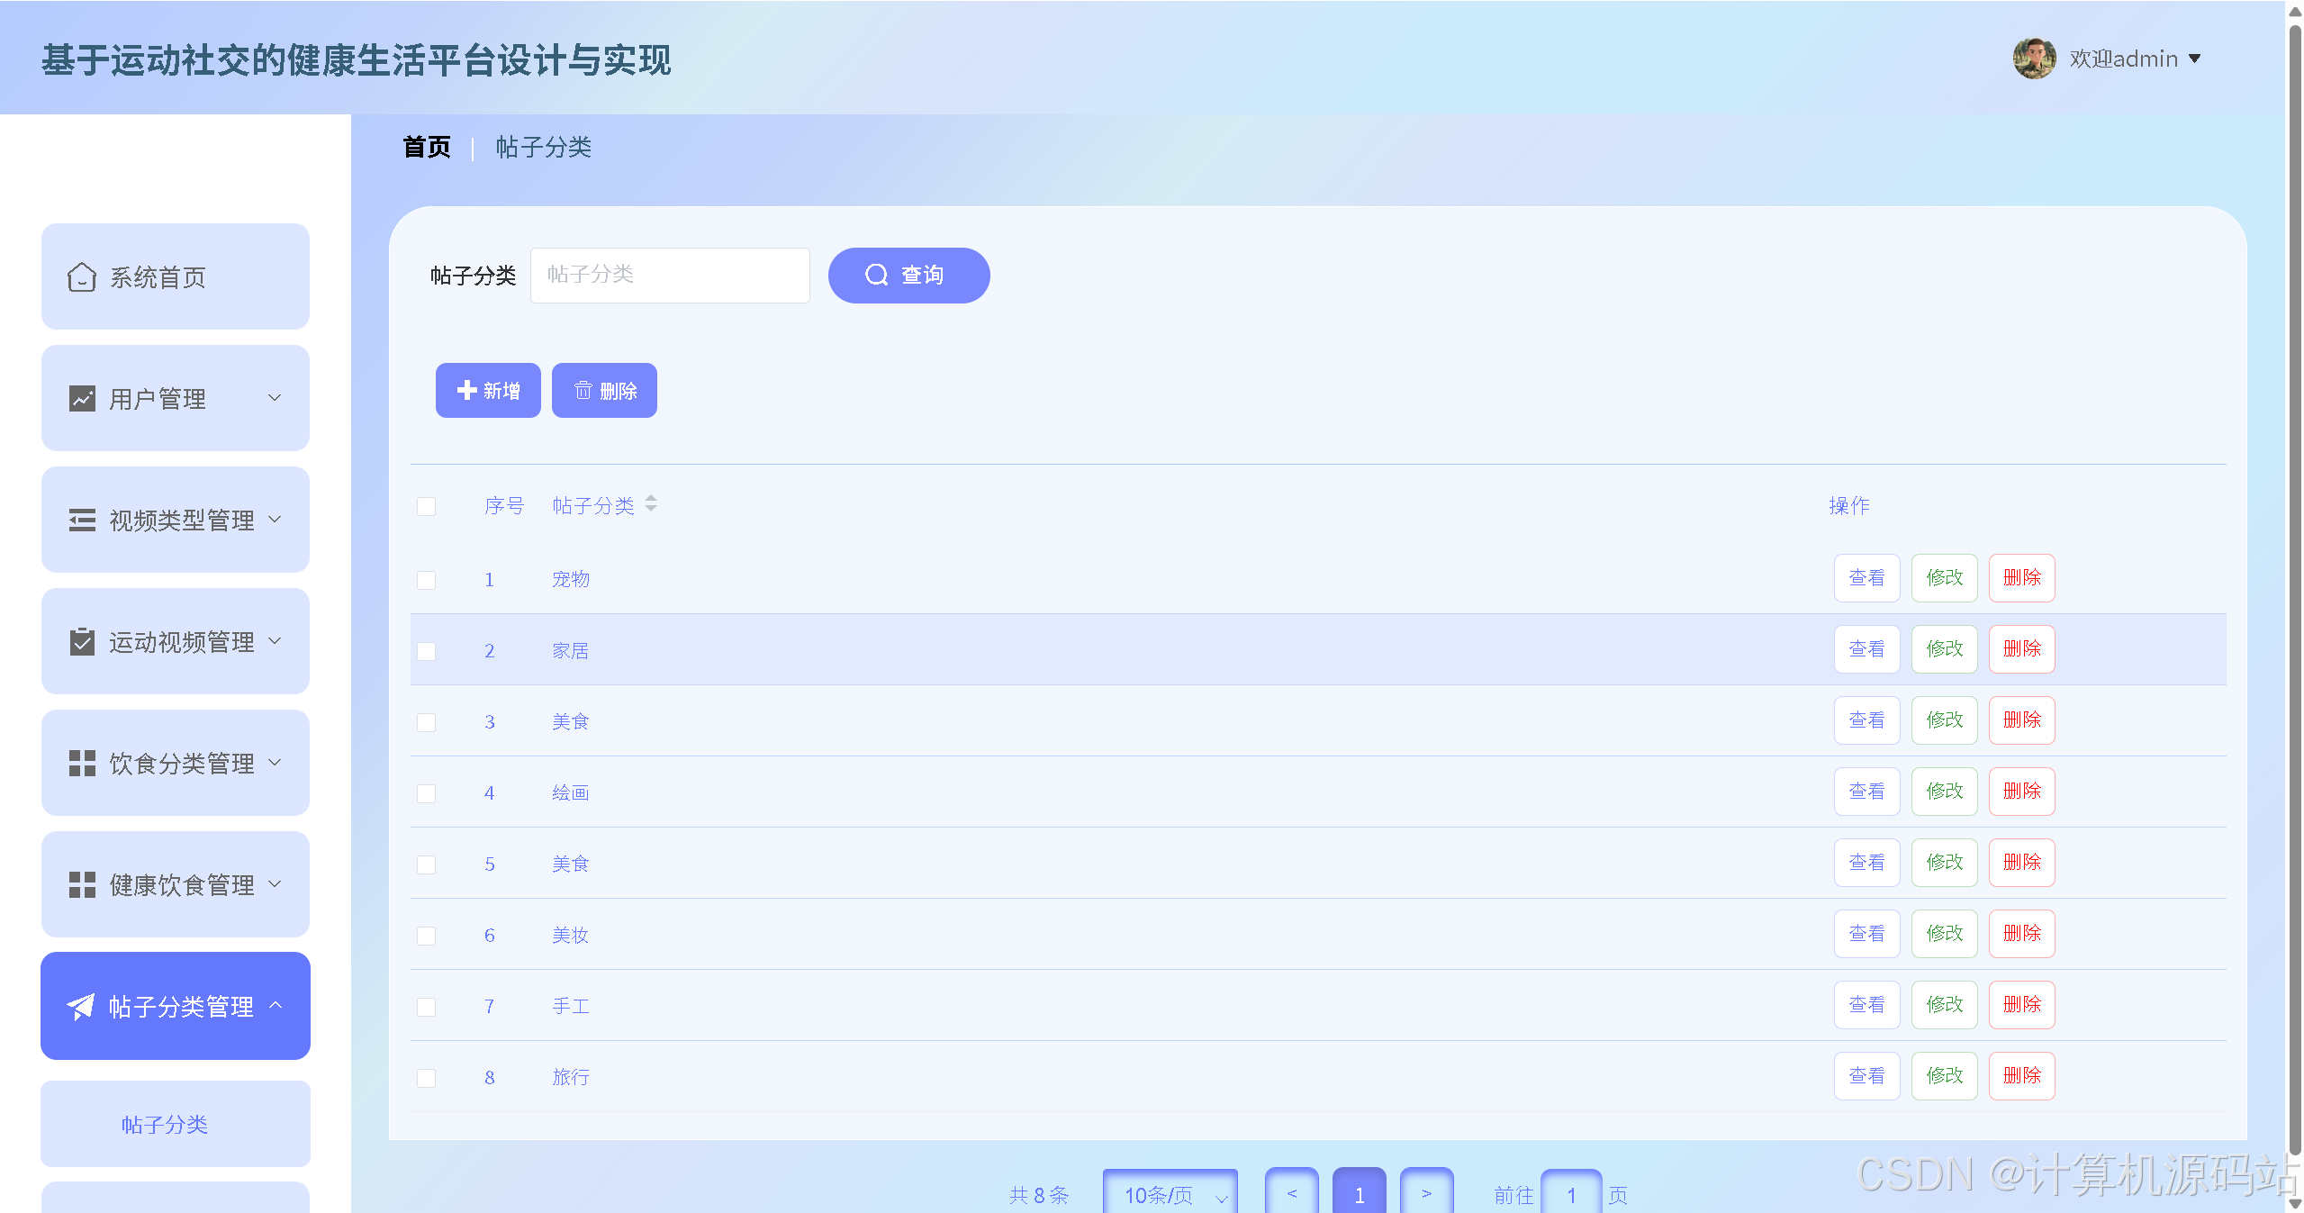The image size is (2304, 1213).
Task: Check the box for row 8 旅行
Action: click(427, 1078)
